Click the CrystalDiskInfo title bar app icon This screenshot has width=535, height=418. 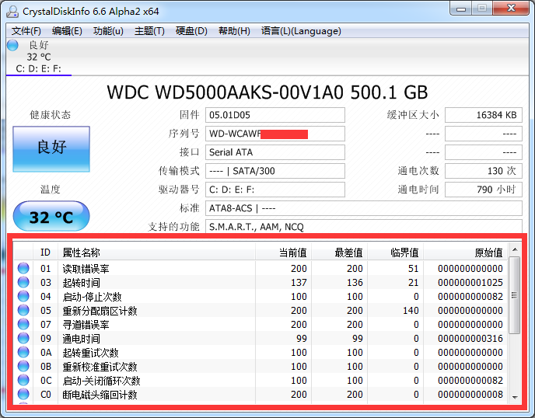(x=12, y=11)
